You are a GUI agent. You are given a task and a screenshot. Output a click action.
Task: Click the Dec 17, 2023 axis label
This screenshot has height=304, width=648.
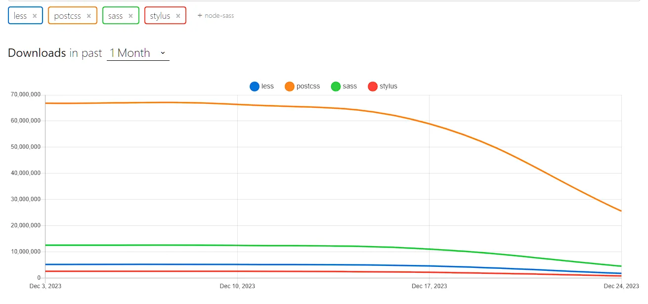tap(429, 286)
